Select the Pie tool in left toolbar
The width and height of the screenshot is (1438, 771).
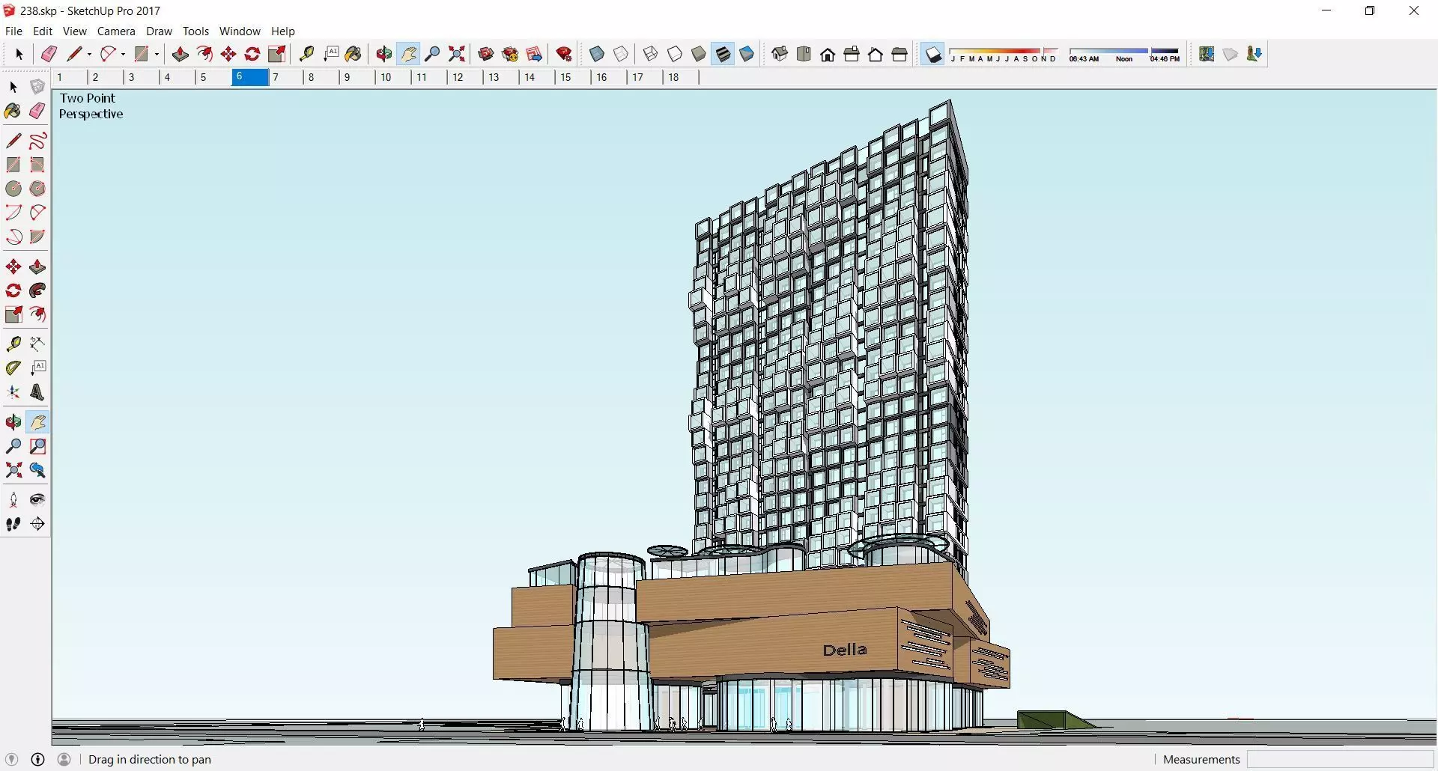pyautogui.click(x=37, y=237)
